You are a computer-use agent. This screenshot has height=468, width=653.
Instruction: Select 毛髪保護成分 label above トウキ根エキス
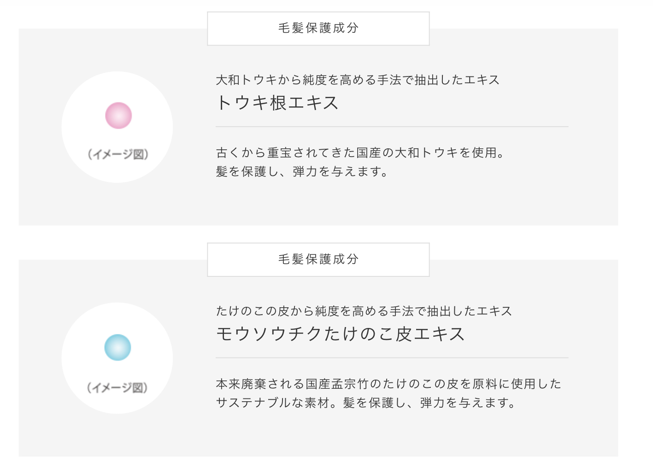(x=318, y=29)
